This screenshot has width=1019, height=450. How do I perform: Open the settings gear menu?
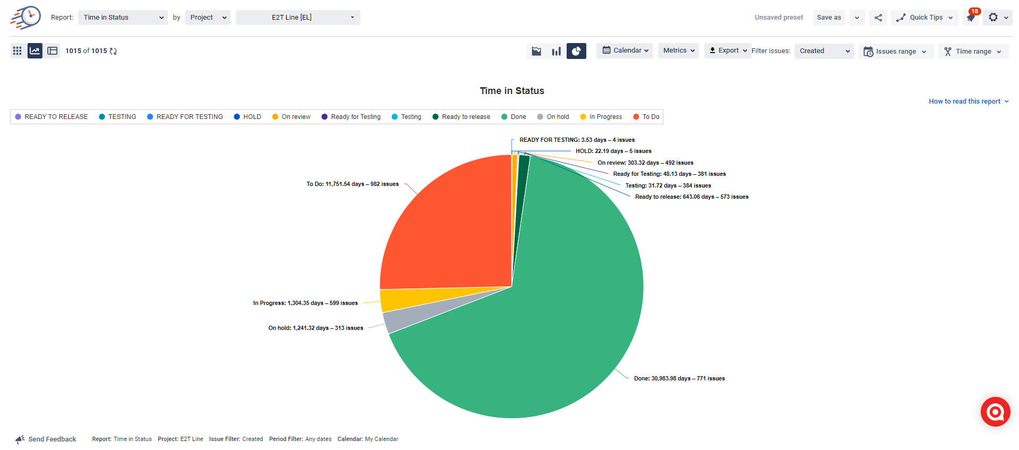click(x=998, y=18)
